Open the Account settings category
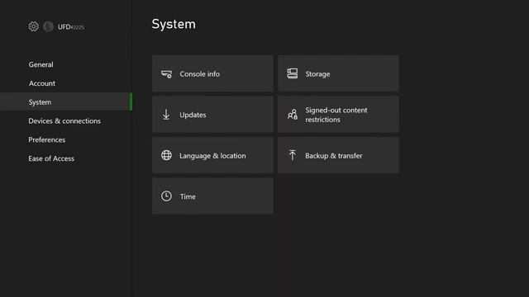Image resolution: width=529 pixels, height=297 pixels. [x=42, y=83]
